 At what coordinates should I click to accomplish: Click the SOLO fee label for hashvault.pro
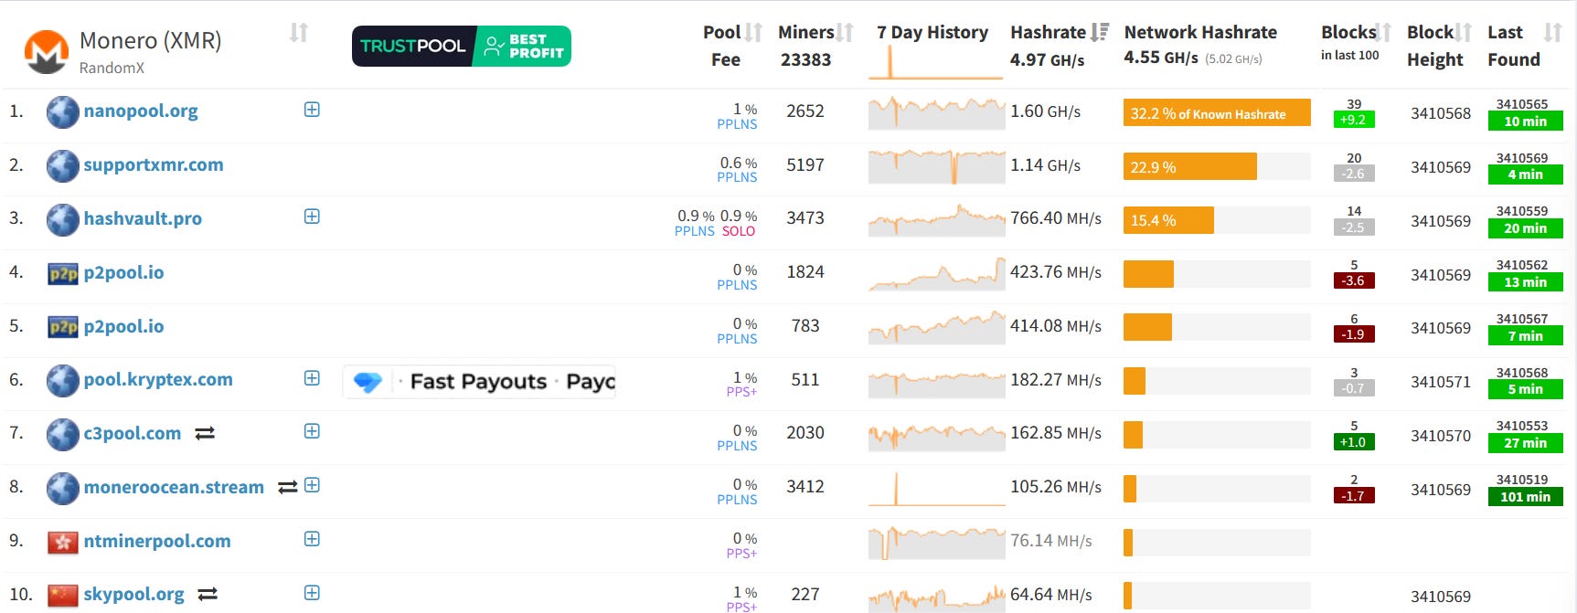click(x=739, y=231)
